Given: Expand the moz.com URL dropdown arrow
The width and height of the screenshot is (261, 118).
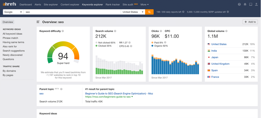Looking at the screenshot, I should (x=132, y=97).
